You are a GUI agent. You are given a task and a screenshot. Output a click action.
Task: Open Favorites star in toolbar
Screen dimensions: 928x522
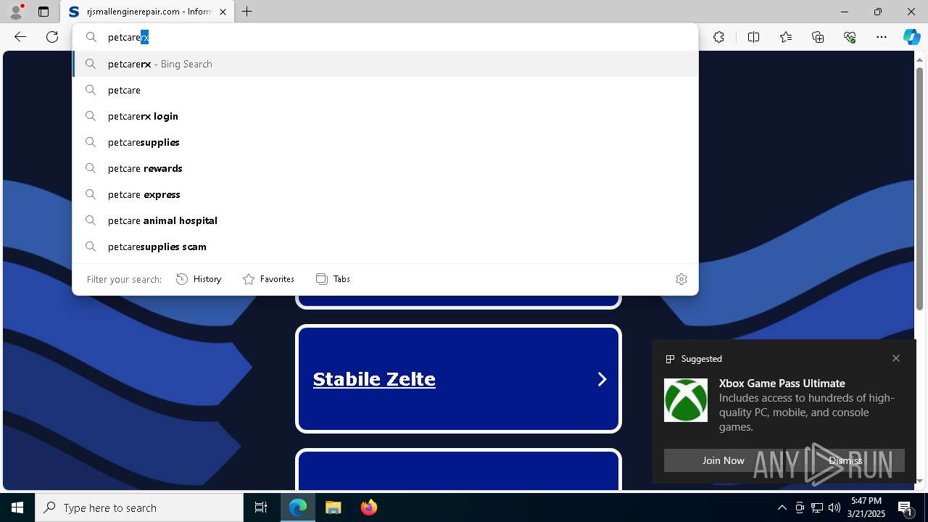pos(786,37)
